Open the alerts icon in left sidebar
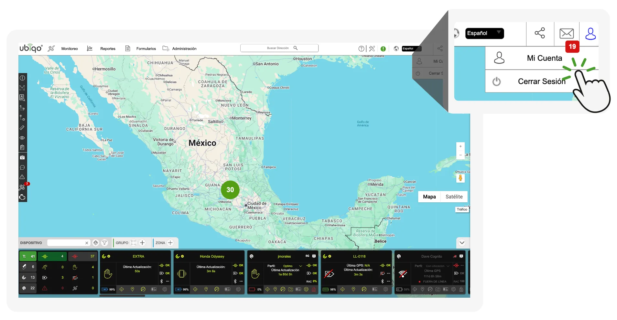The image size is (617, 320). point(22,78)
